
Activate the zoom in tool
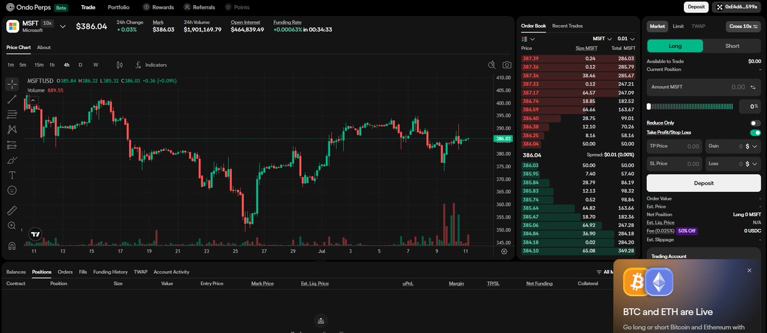click(12, 225)
